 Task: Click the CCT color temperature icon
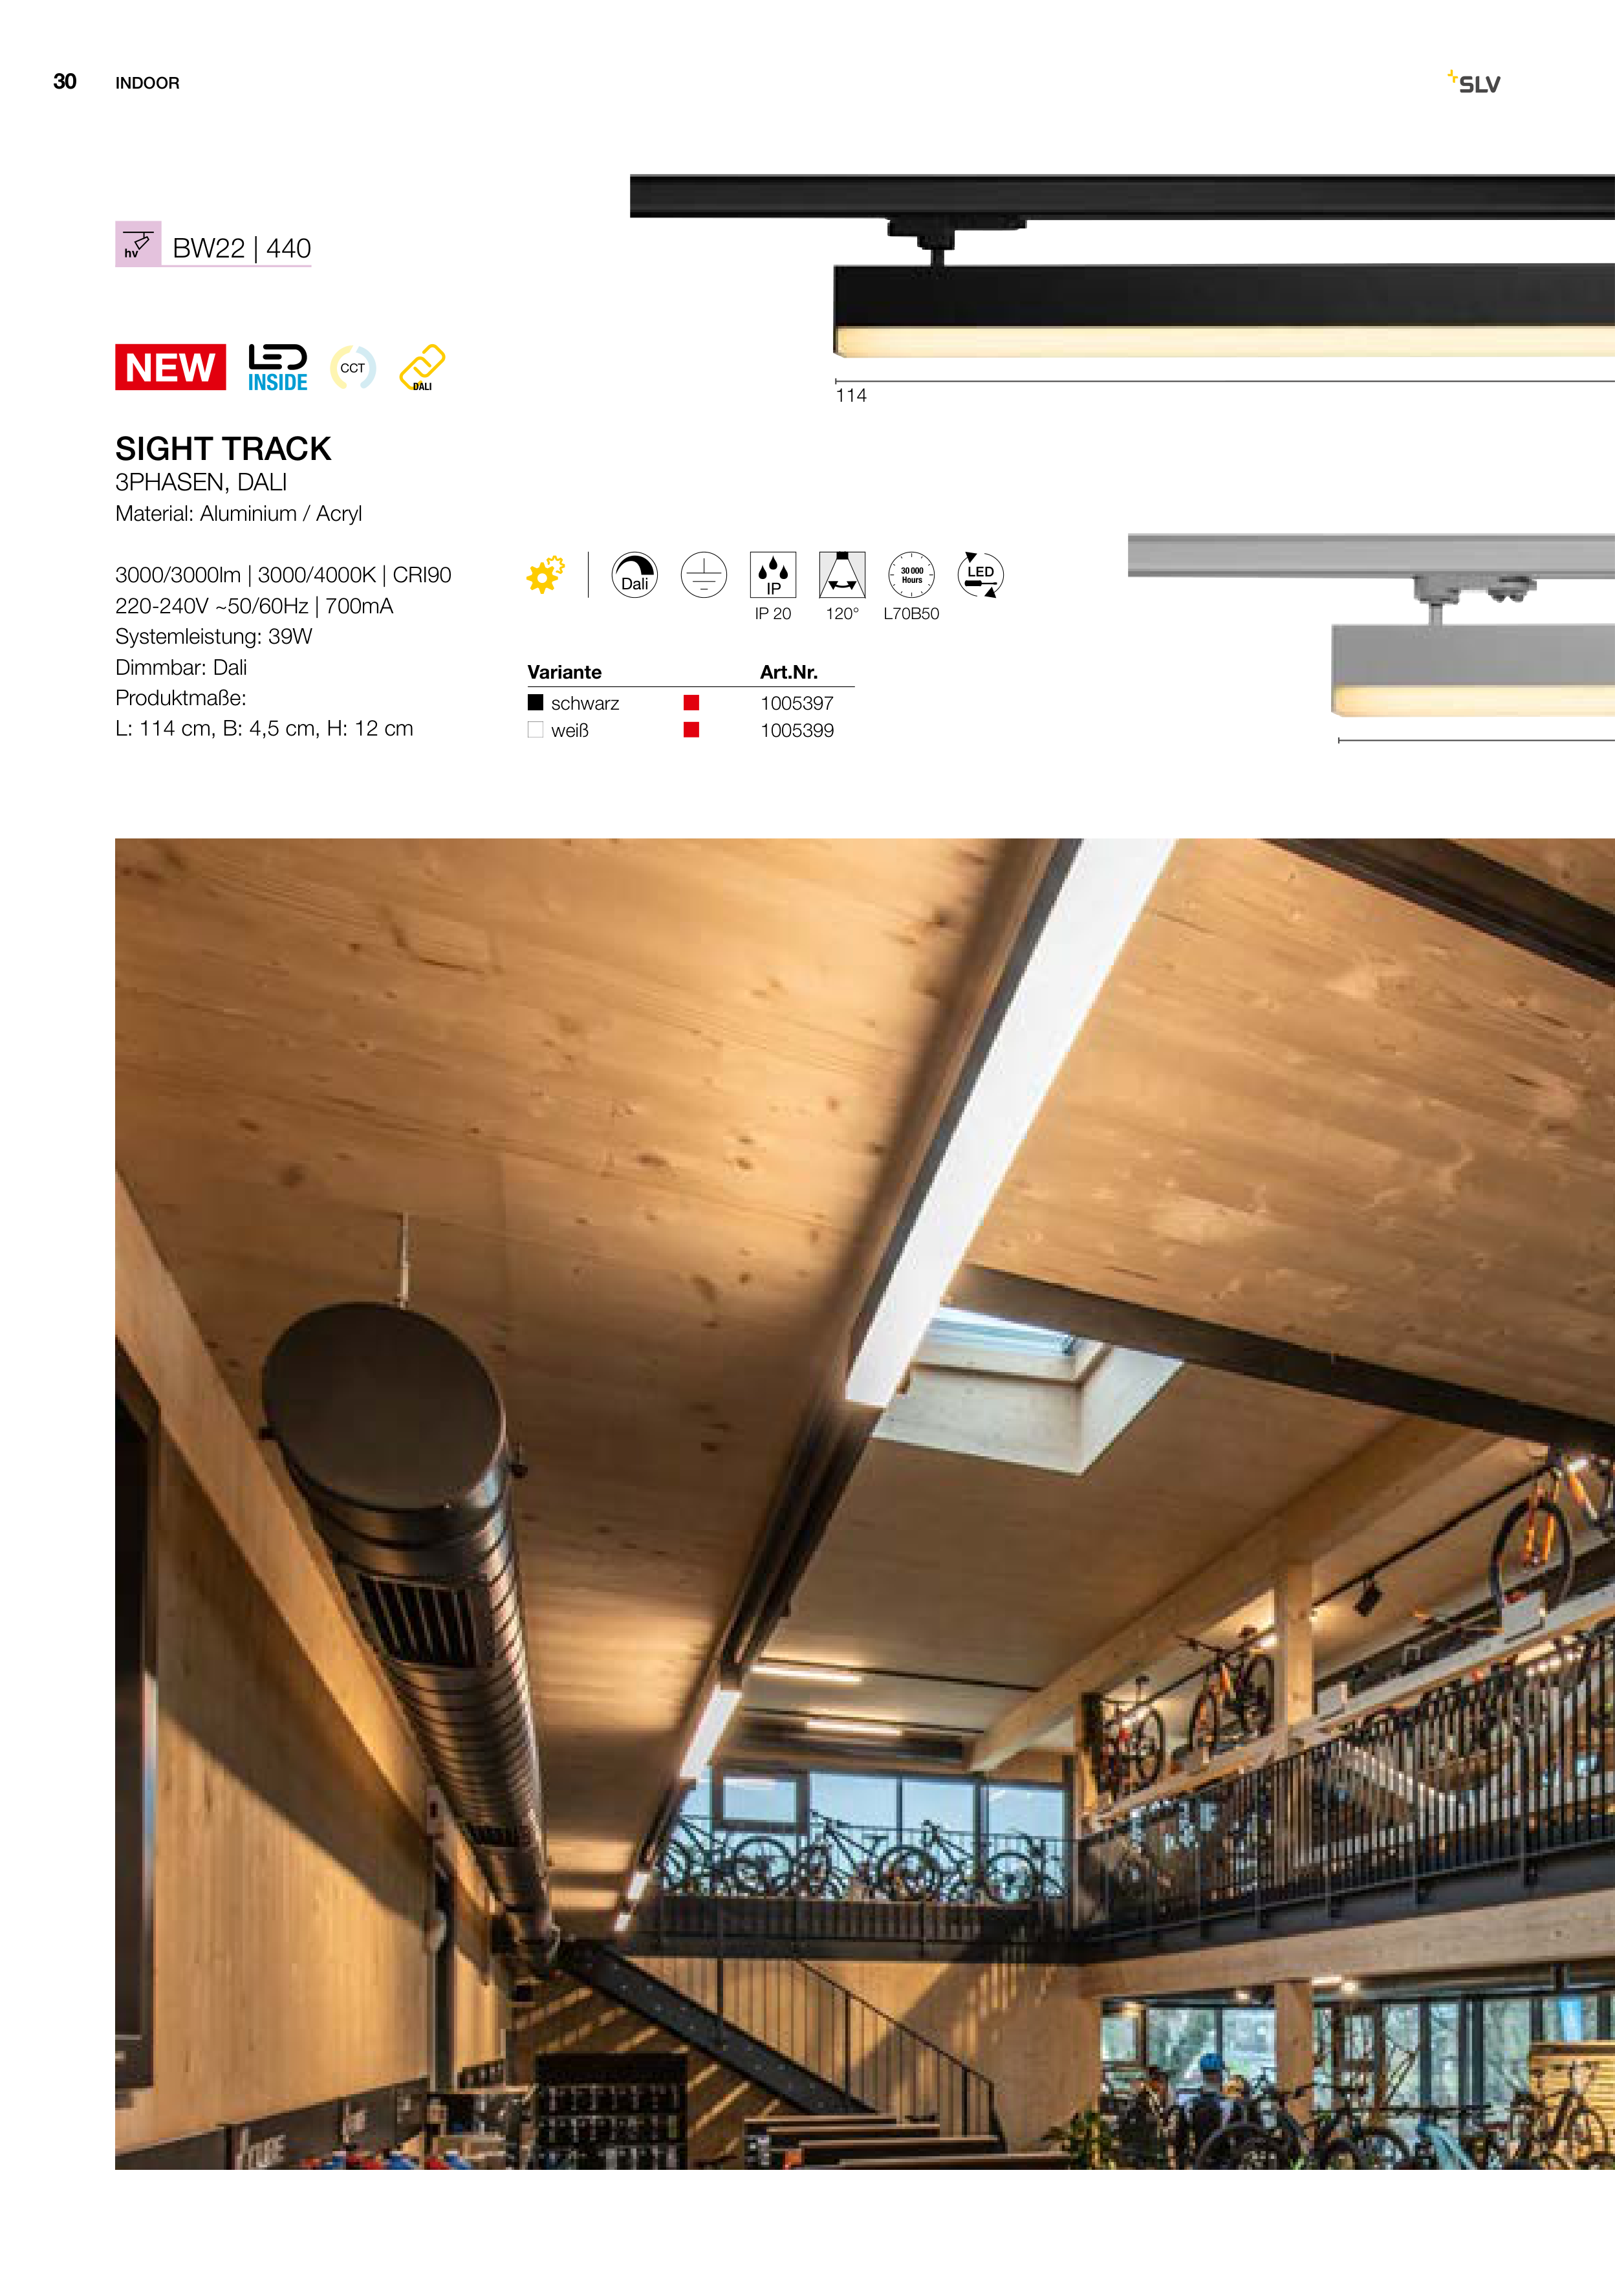point(352,367)
